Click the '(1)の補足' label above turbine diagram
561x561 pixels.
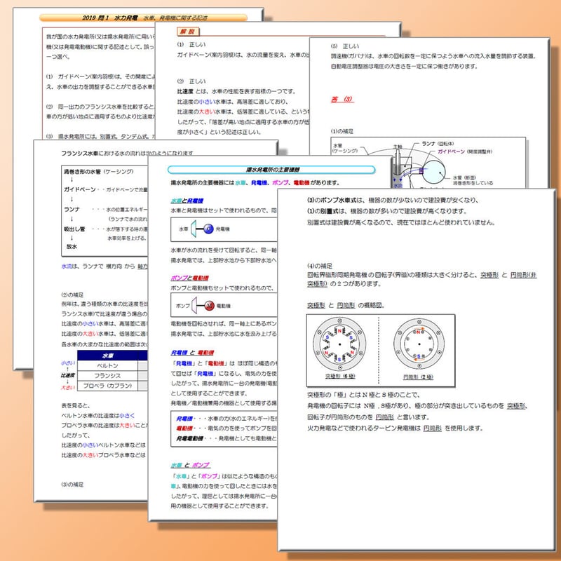342,131
